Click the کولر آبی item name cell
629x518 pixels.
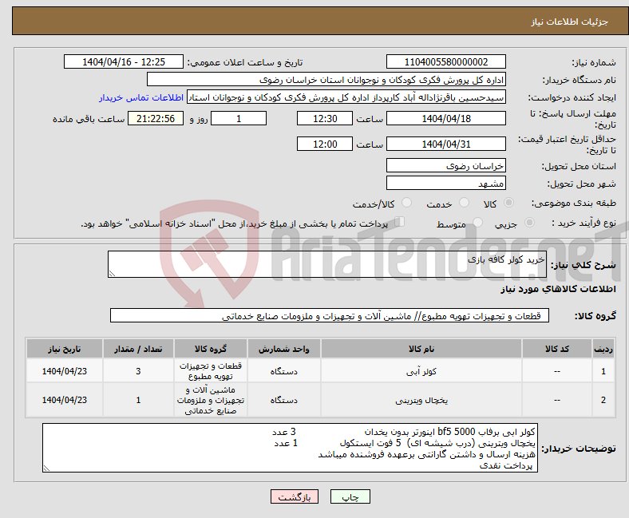coord(421,371)
